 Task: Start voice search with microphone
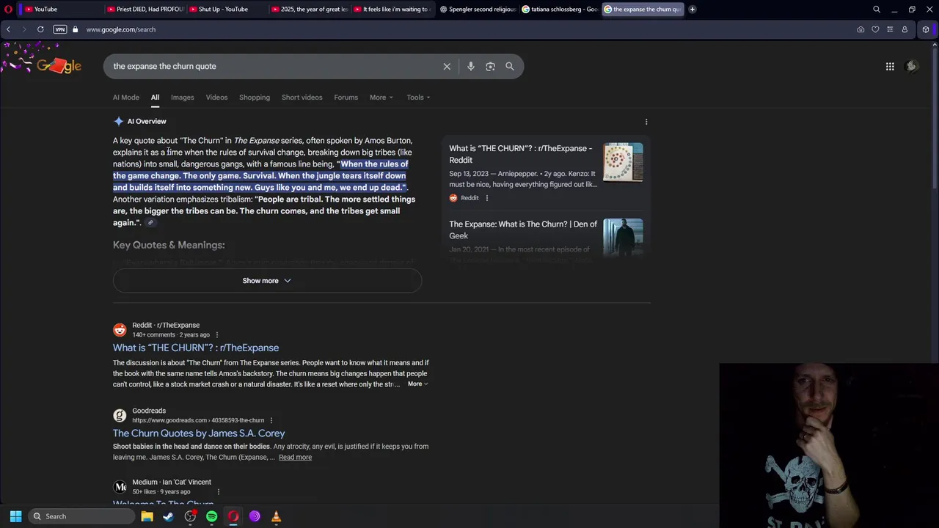pos(471,66)
